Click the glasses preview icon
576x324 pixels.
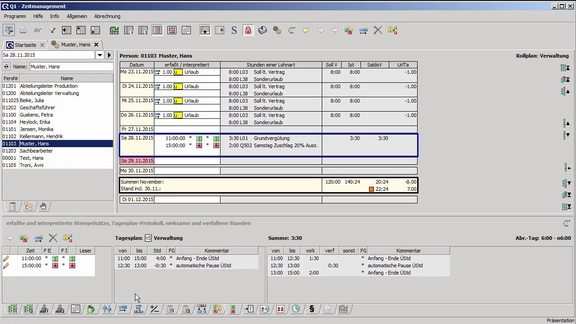tap(37, 30)
